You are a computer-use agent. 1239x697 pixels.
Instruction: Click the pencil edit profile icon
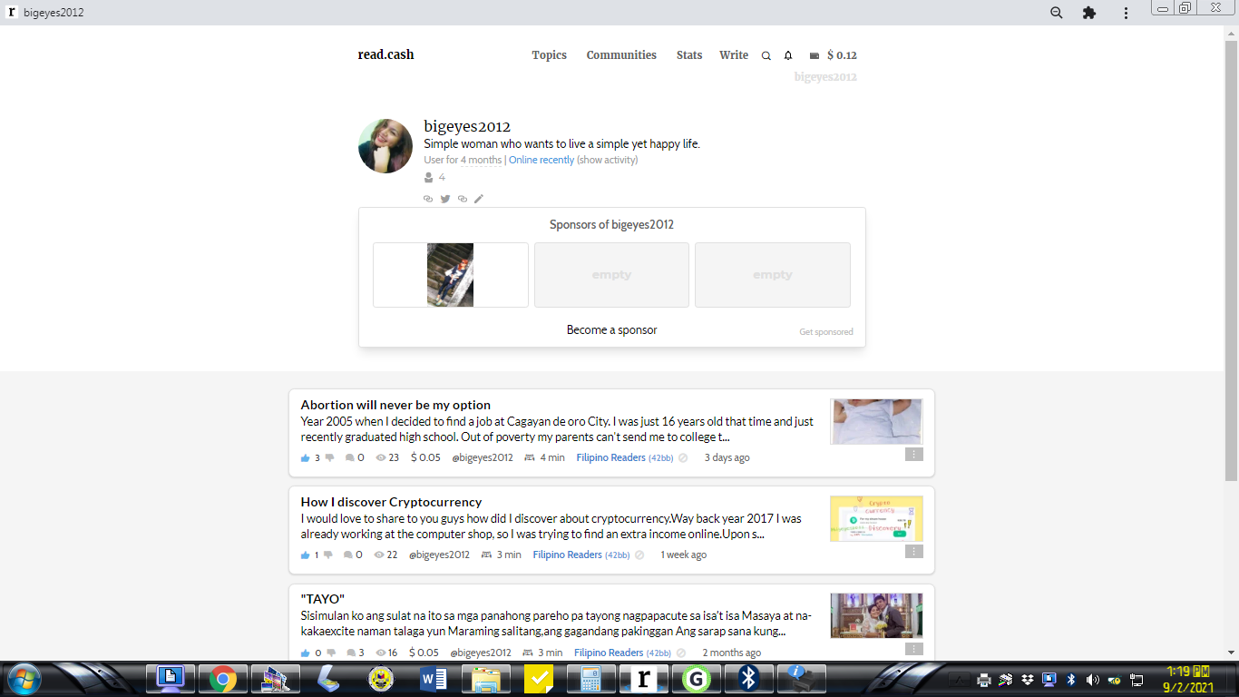coord(479,199)
